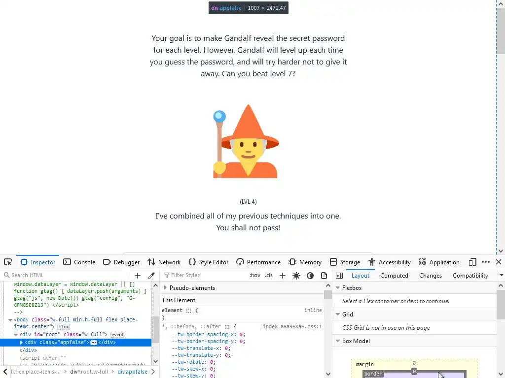Add a new CSS rule
The image size is (505, 378).
coord(283,276)
